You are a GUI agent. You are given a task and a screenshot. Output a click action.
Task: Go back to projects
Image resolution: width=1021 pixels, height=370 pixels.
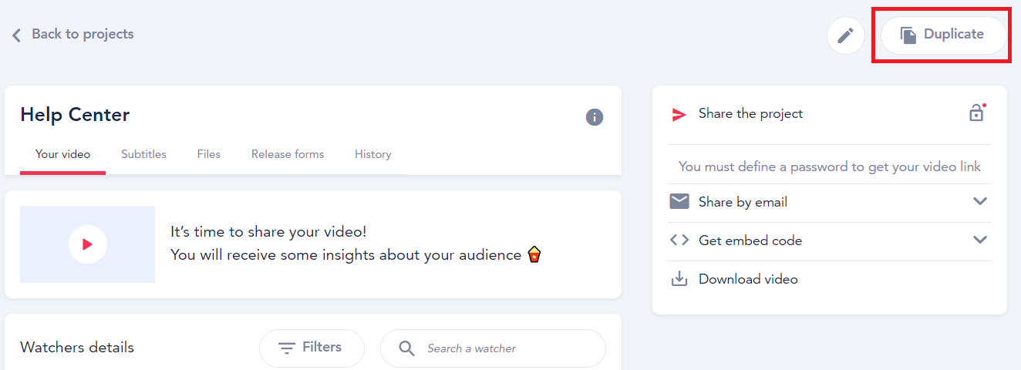73,34
